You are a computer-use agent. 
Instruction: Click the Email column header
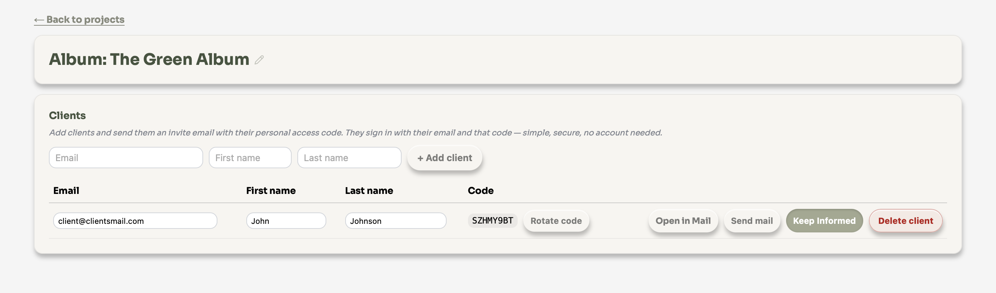pos(66,191)
